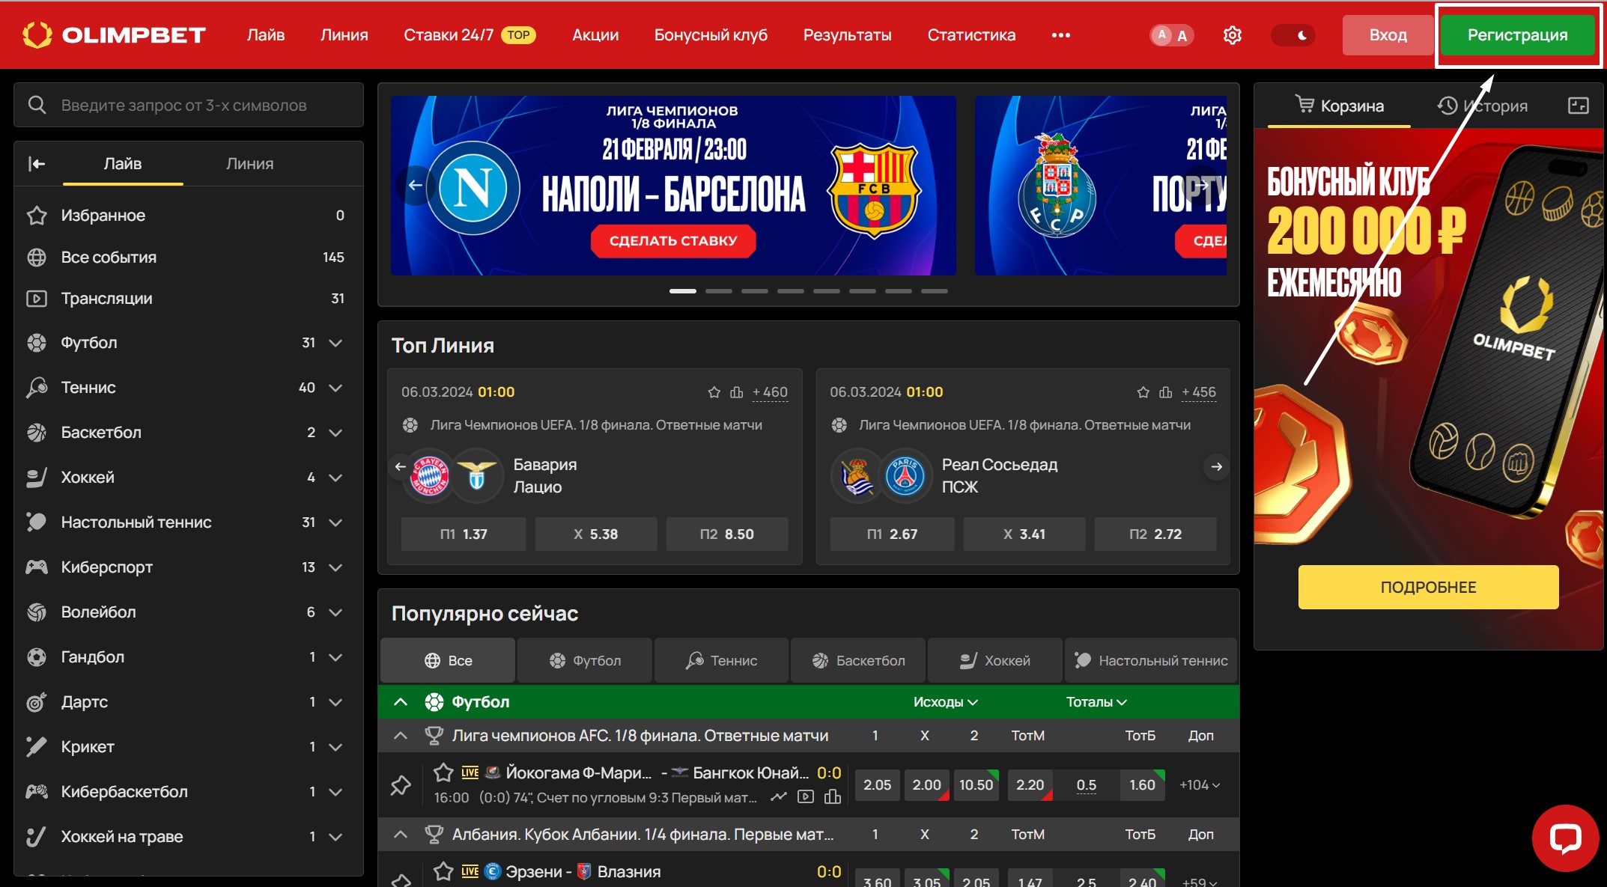The height and width of the screenshot is (887, 1607).
Task: Click the more options dots in header
Action: tap(1060, 35)
